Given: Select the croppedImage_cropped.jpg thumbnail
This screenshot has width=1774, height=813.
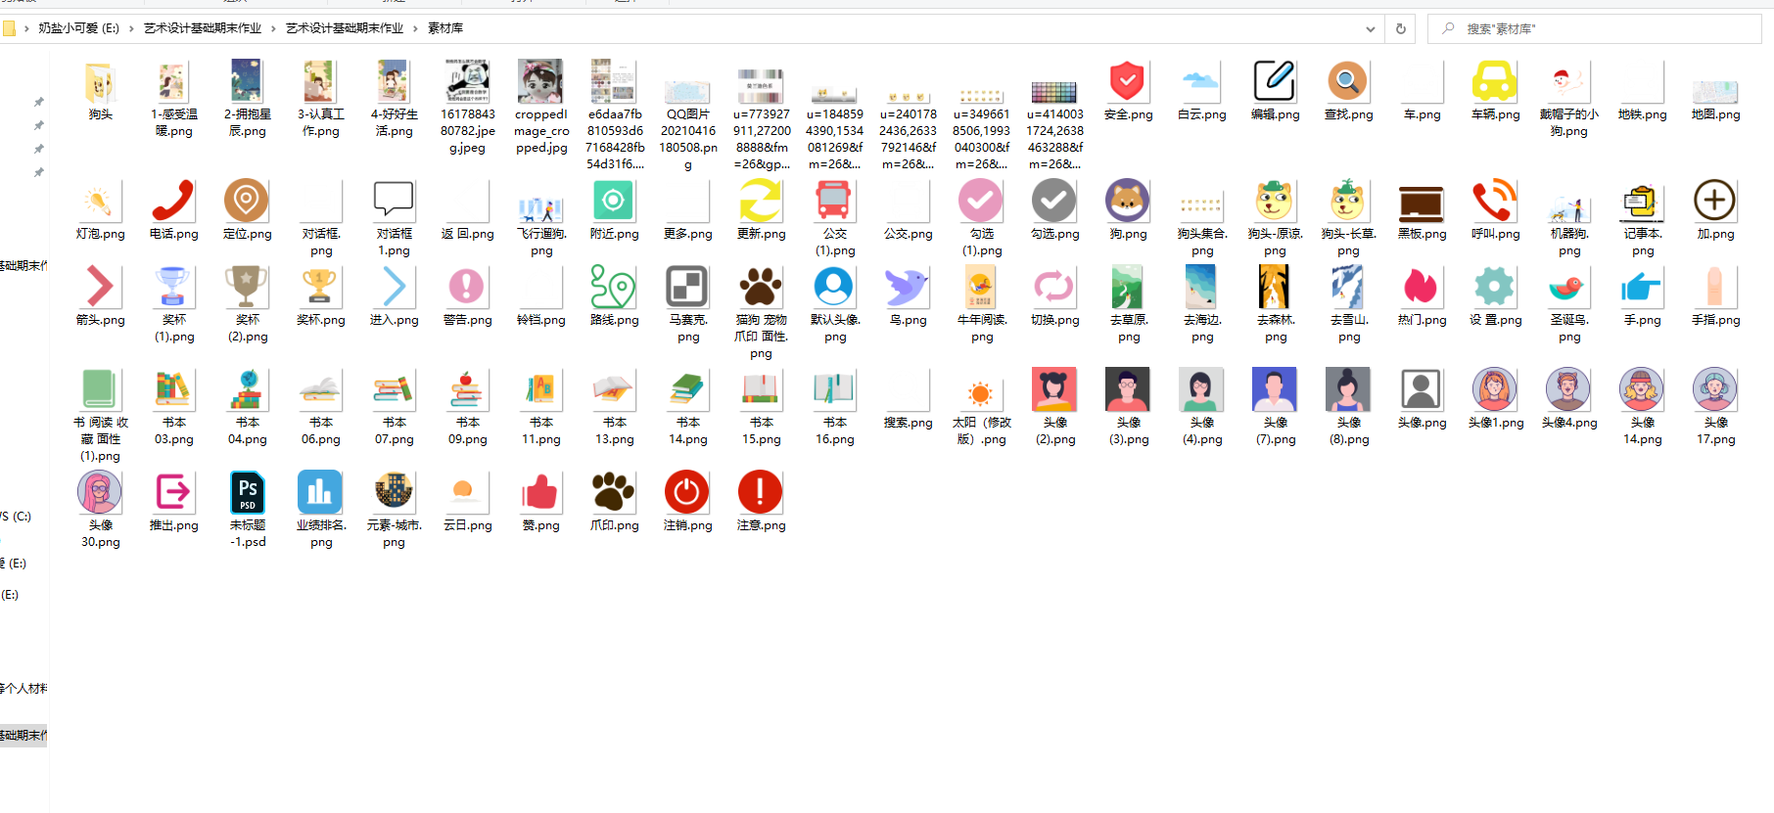Looking at the screenshot, I should point(540,81).
